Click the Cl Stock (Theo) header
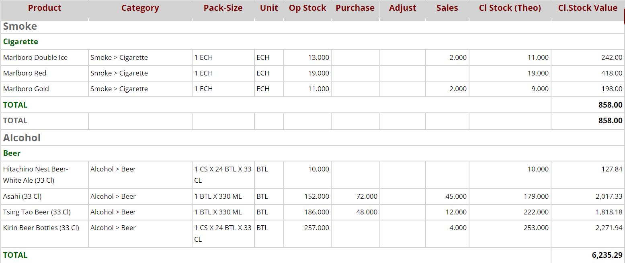 point(510,8)
